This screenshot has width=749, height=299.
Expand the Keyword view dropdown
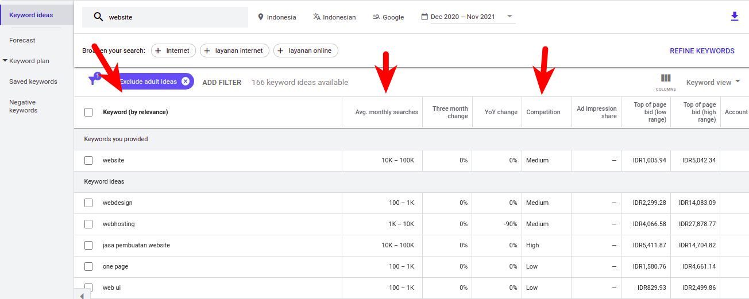pyautogui.click(x=713, y=82)
